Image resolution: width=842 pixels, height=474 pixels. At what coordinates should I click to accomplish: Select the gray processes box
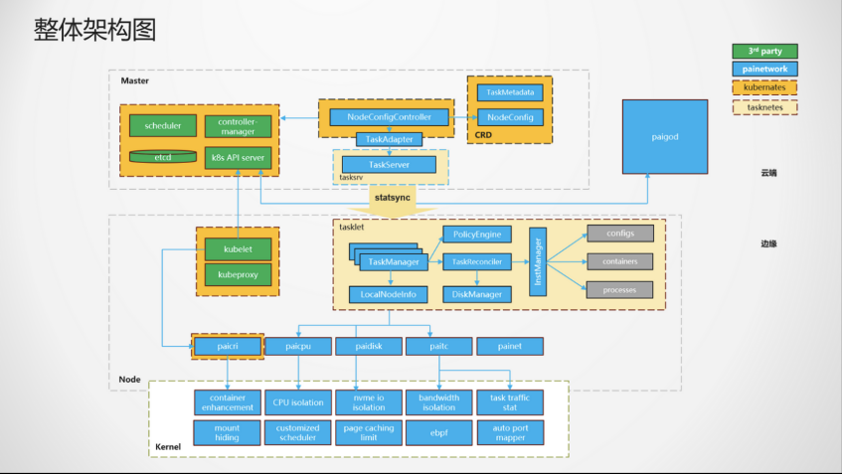619,290
